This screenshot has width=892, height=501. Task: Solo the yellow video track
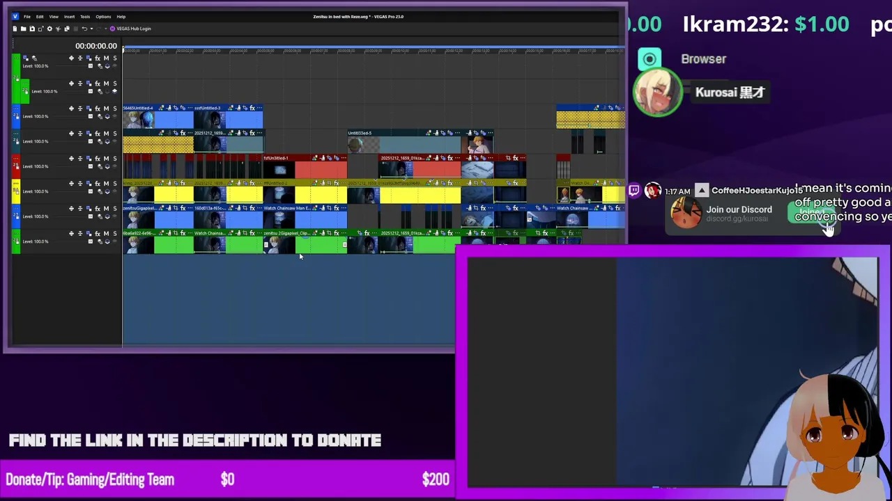pos(115,184)
